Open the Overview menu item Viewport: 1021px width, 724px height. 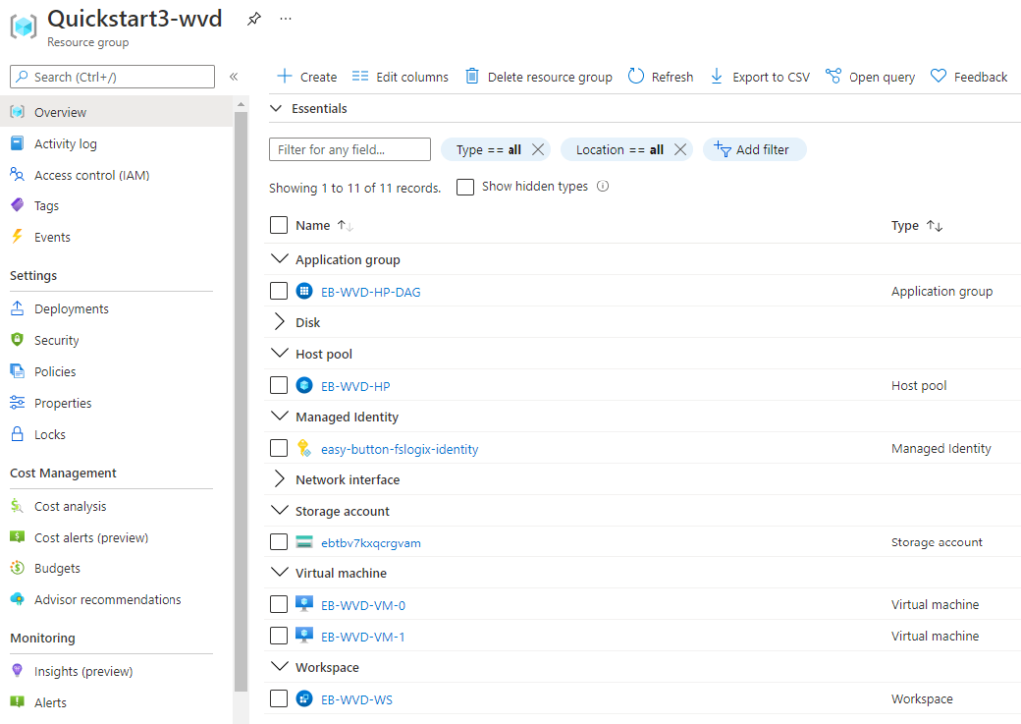[116, 112]
